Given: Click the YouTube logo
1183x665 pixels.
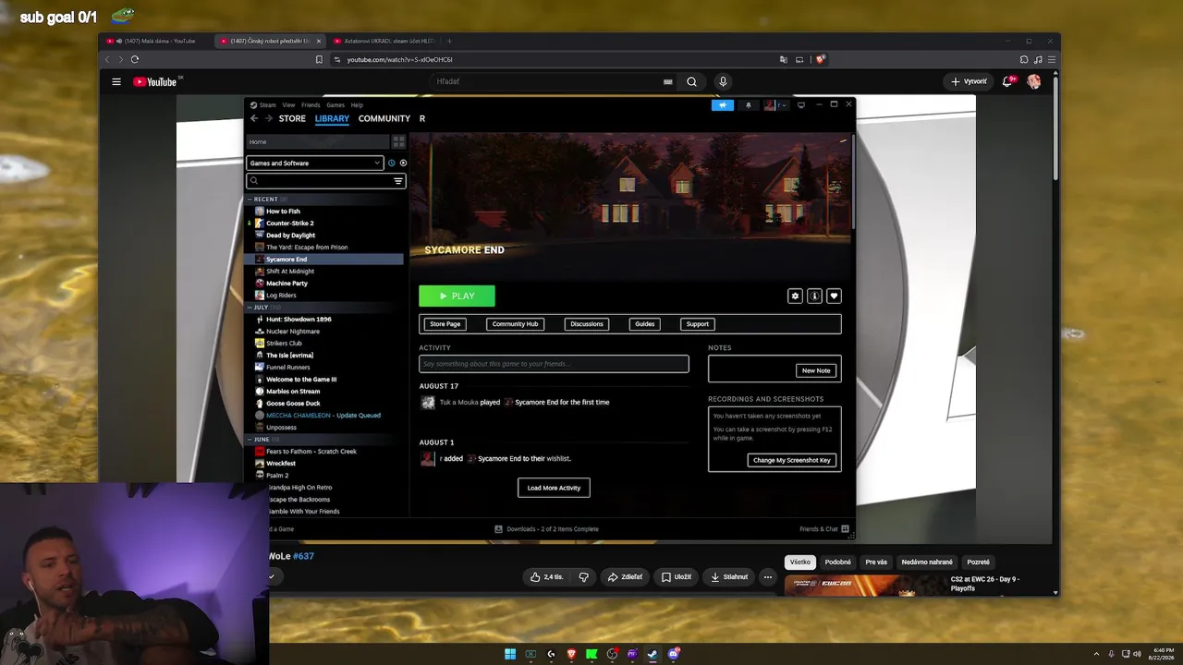Looking at the screenshot, I should pyautogui.click(x=154, y=81).
